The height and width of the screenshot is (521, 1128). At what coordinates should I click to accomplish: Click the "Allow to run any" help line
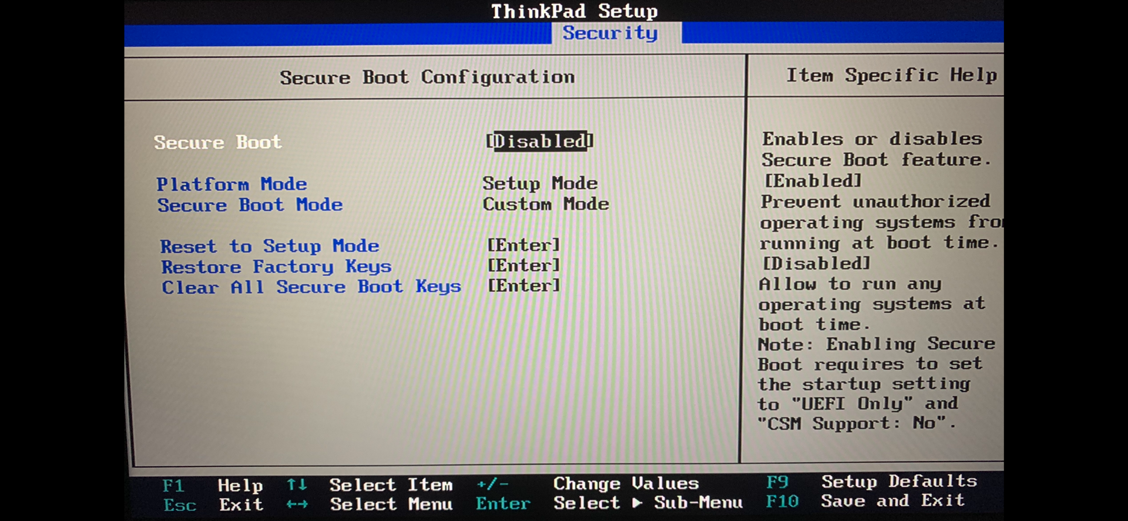(850, 284)
